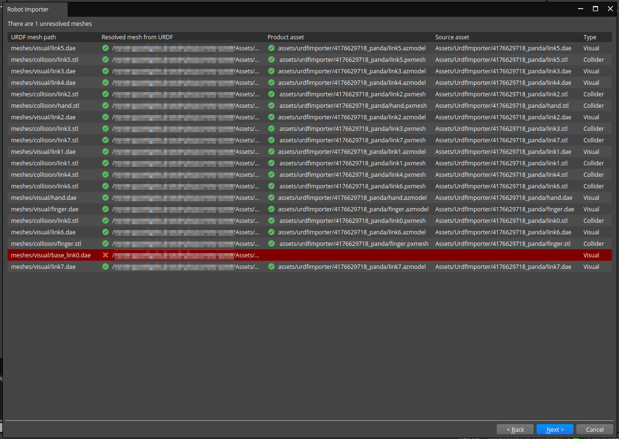Click green check beside link5.azmodel product asset
619x439 pixels.
[271, 48]
